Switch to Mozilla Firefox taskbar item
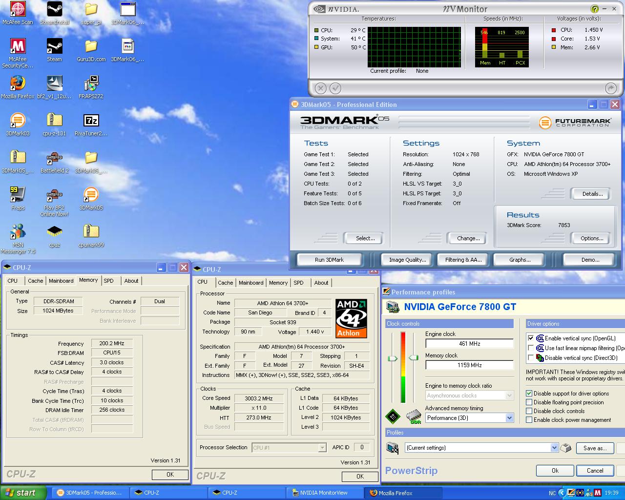 [403, 493]
